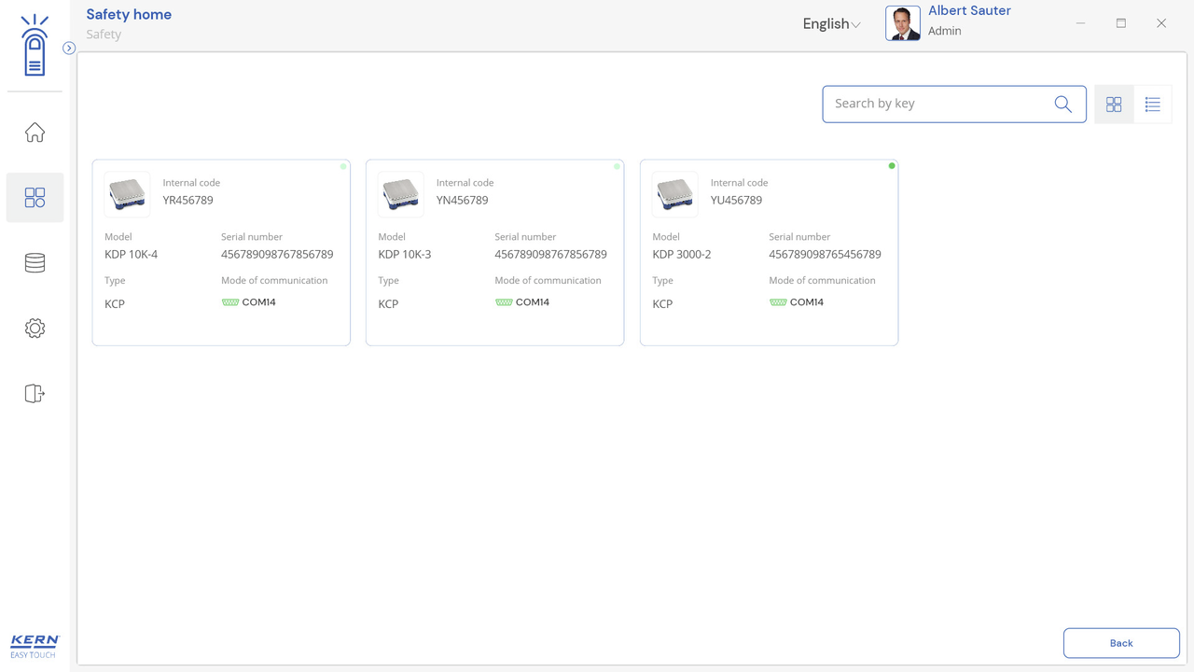Viewport: 1194px width, 672px height.
Task: Click Albert Sauter's profile photo
Action: tap(902, 24)
